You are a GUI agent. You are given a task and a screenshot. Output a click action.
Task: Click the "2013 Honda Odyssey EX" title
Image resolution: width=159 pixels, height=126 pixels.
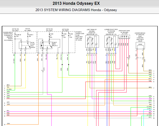76,3
